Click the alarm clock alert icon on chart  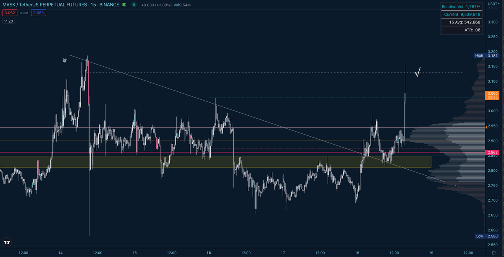click(65, 61)
